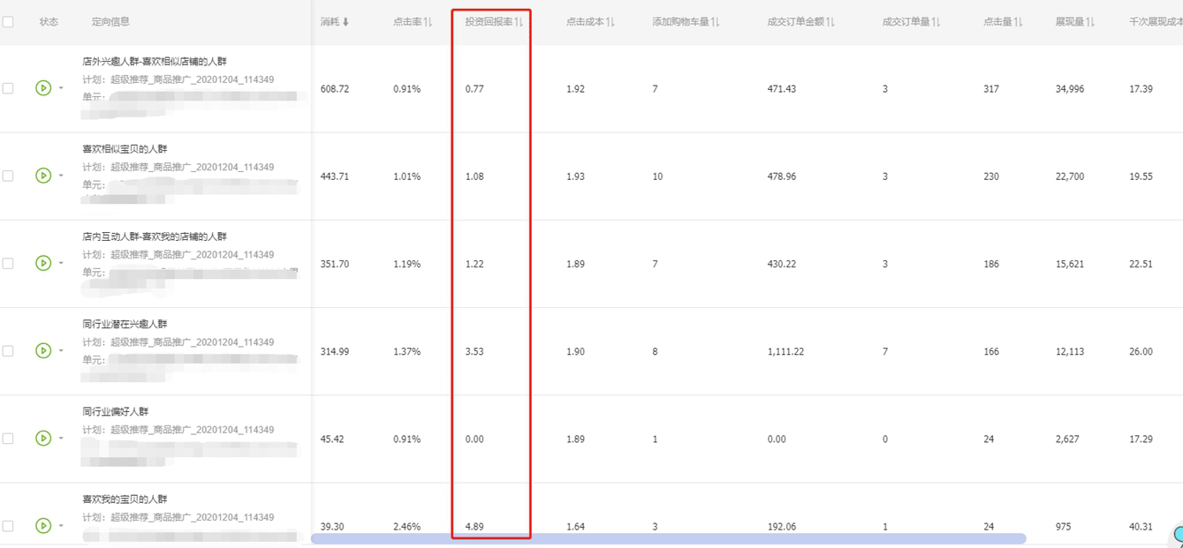Open status dropdown arrow for 同行业偏好人群 row
The height and width of the screenshot is (548, 1183).
click(61, 438)
